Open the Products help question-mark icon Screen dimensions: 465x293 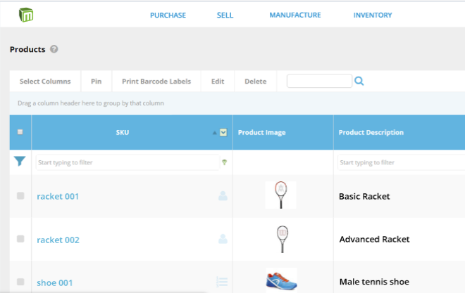tap(54, 49)
